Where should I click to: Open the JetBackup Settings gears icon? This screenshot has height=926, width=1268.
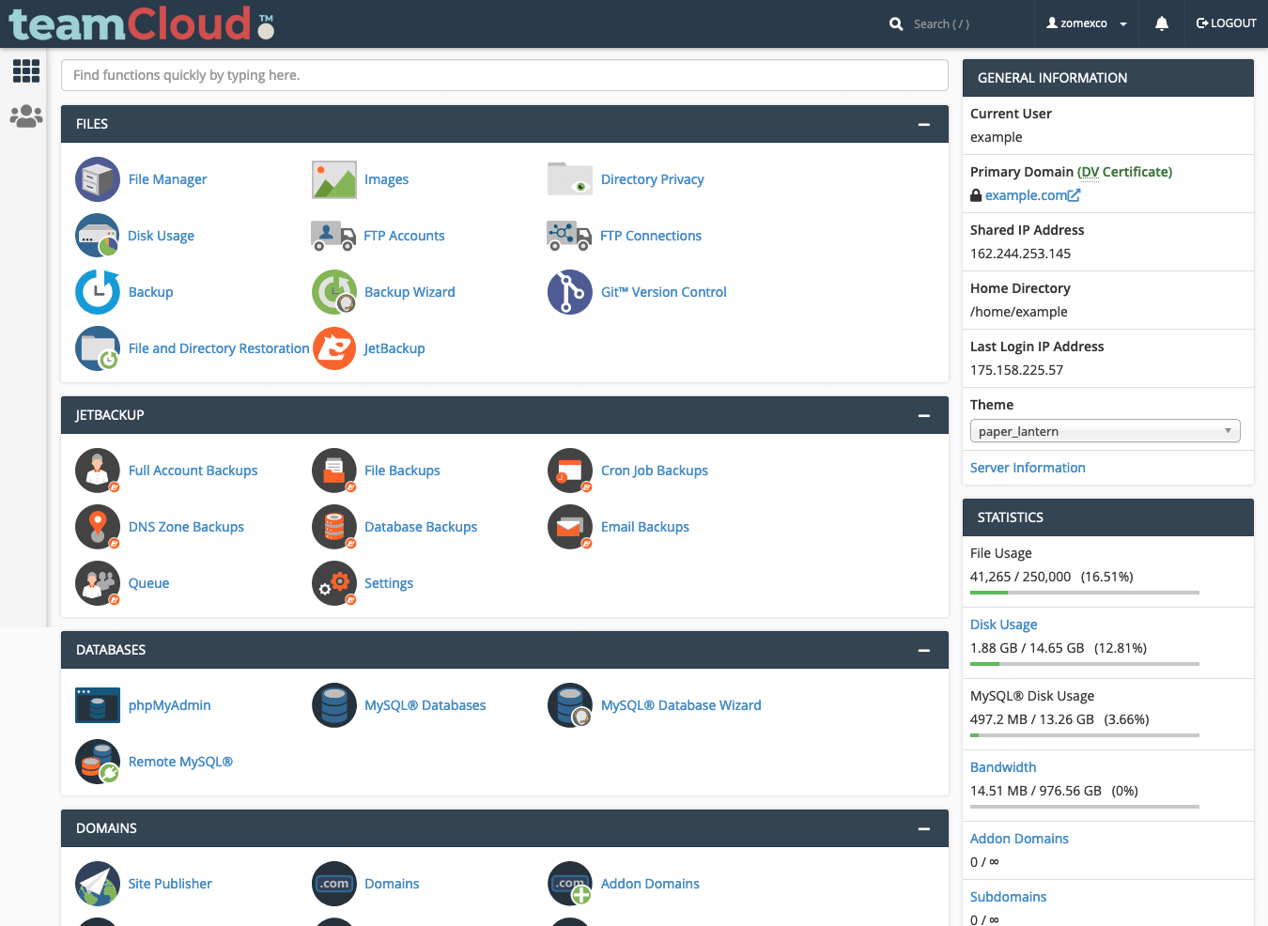334,583
